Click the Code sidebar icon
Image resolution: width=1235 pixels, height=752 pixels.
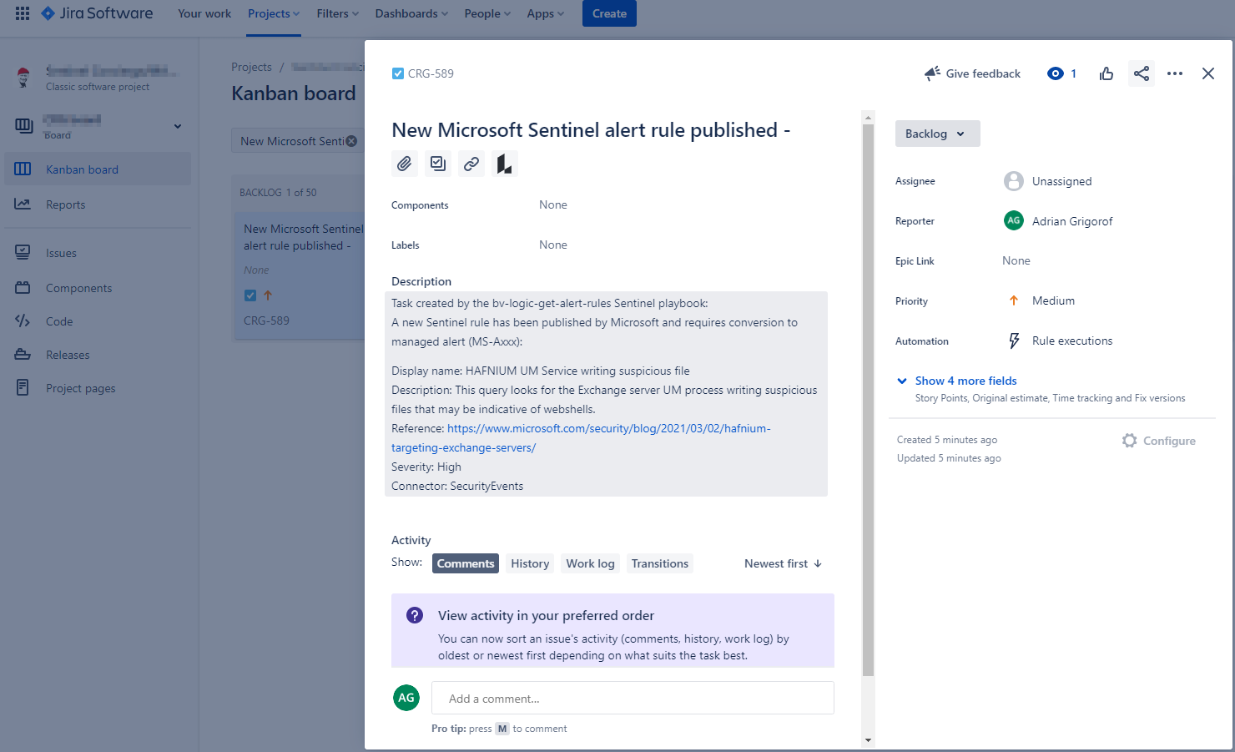[23, 321]
